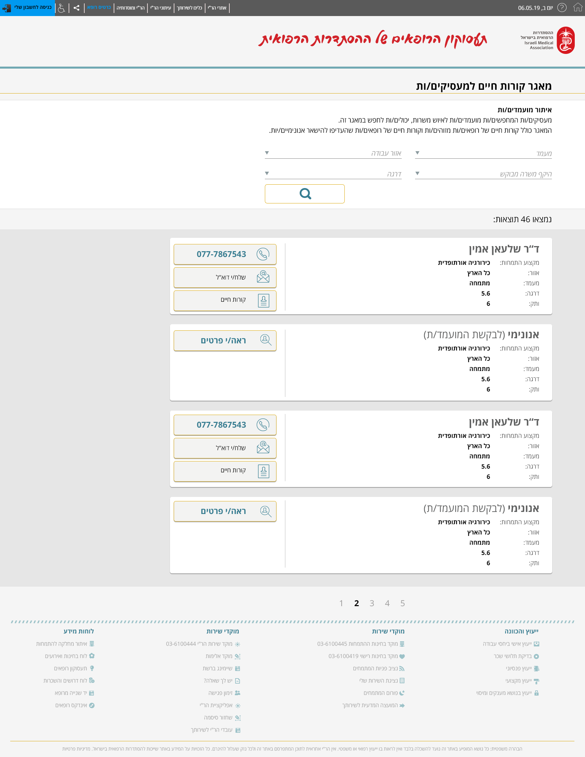The image size is (585, 757).
Task: Open the אתרי הר"י menu
Action: [217, 8]
